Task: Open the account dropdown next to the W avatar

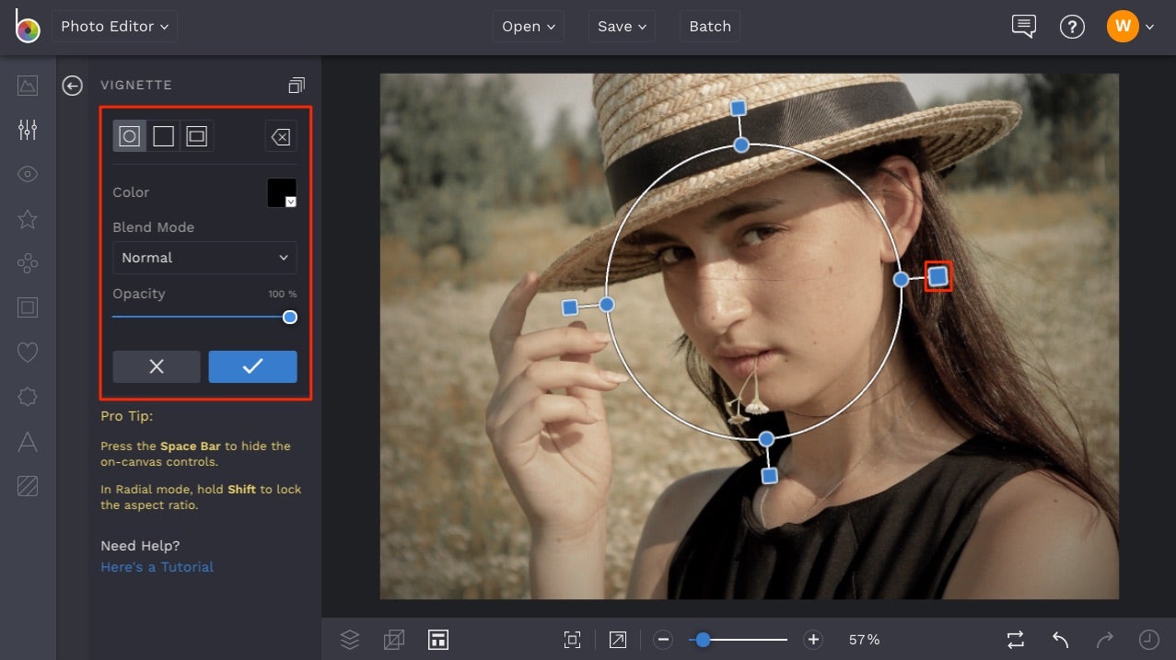Action: [1148, 26]
